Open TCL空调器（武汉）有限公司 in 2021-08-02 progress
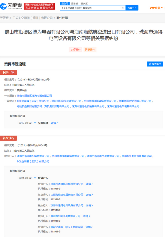165x237 pixels. coord(67,227)
